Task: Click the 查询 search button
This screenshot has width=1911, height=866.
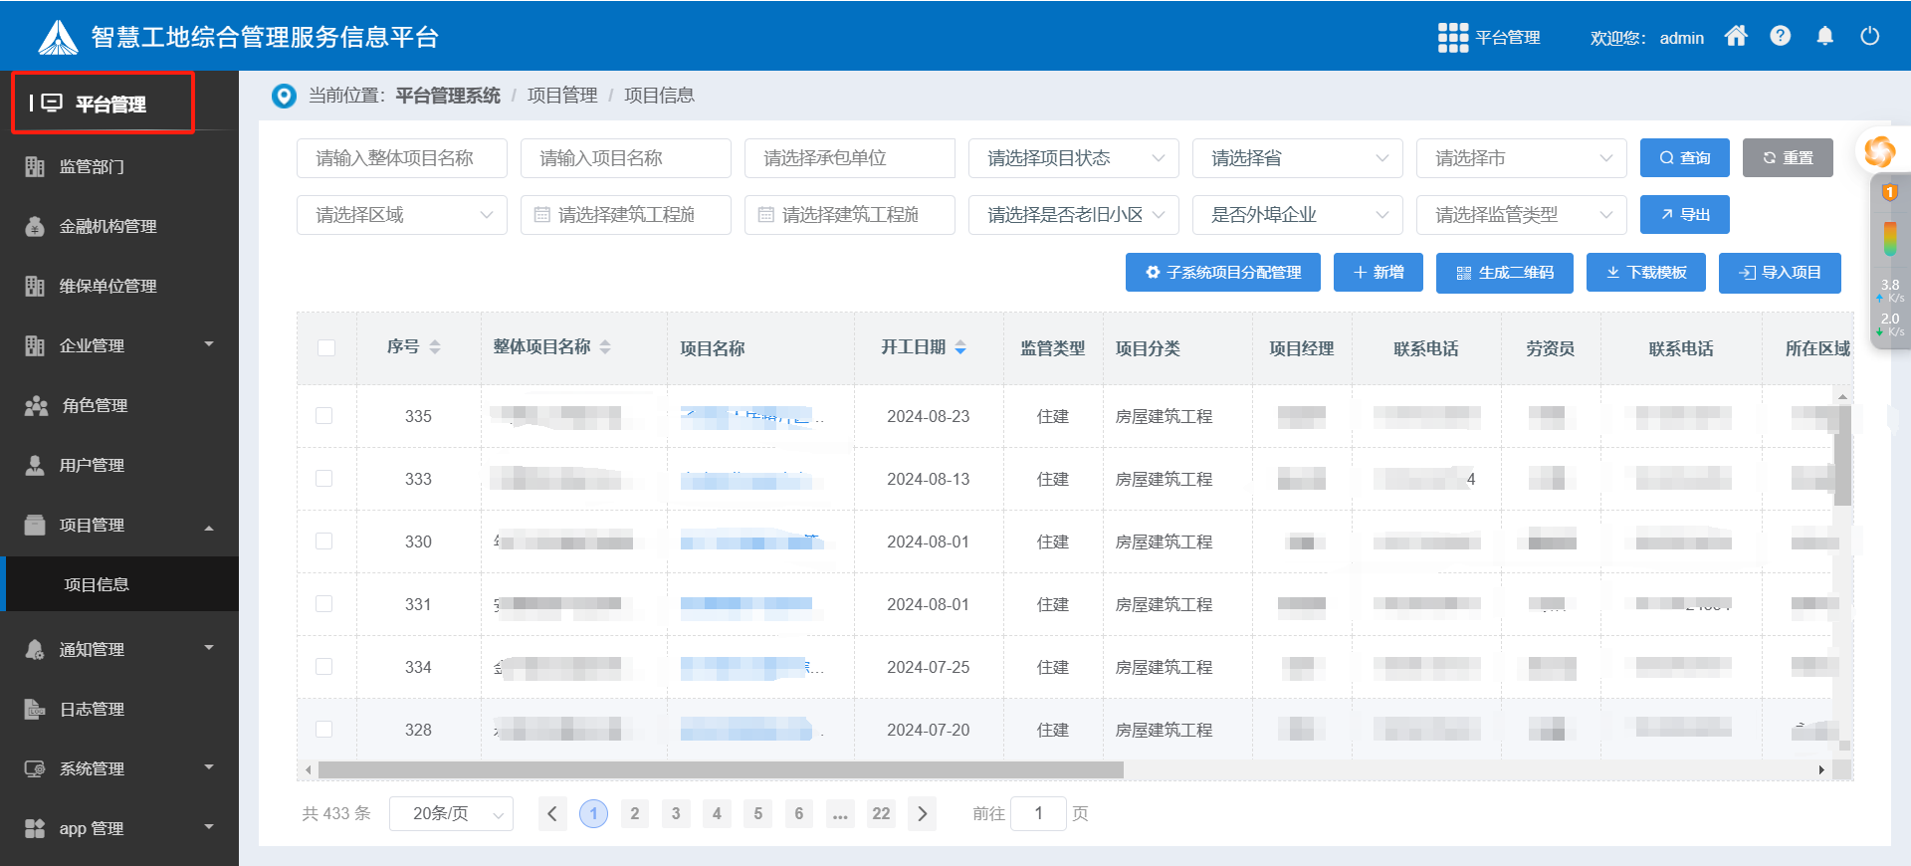Action: pyautogui.click(x=1684, y=158)
